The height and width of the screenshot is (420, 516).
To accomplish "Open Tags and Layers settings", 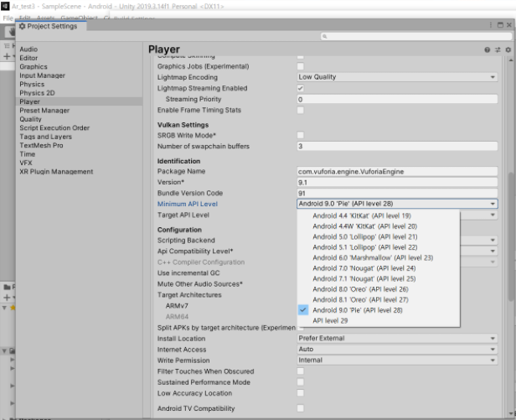I will pyautogui.click(x=45, y=137).
